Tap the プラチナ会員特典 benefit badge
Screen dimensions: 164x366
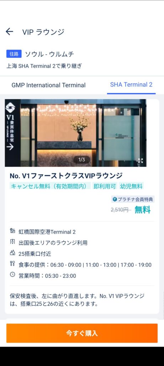(x=133, y=199)
